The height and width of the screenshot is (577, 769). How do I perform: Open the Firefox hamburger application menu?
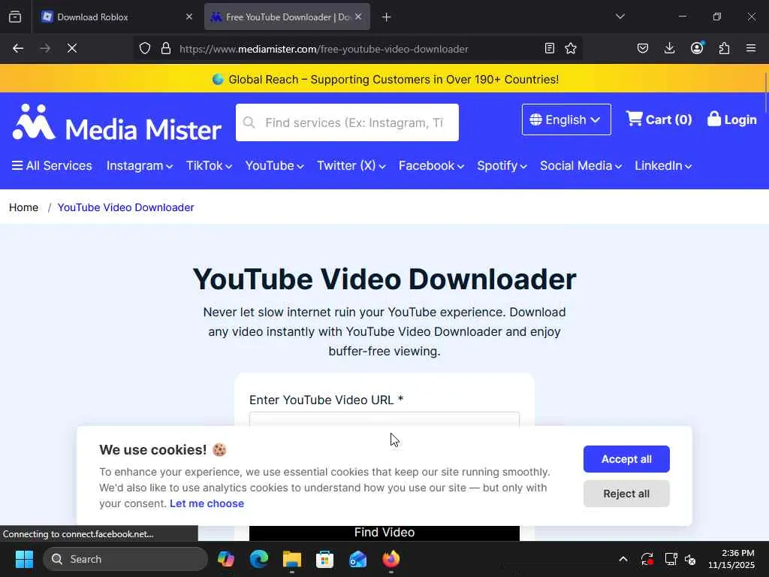pyautogui.click(x=751, y=48)
